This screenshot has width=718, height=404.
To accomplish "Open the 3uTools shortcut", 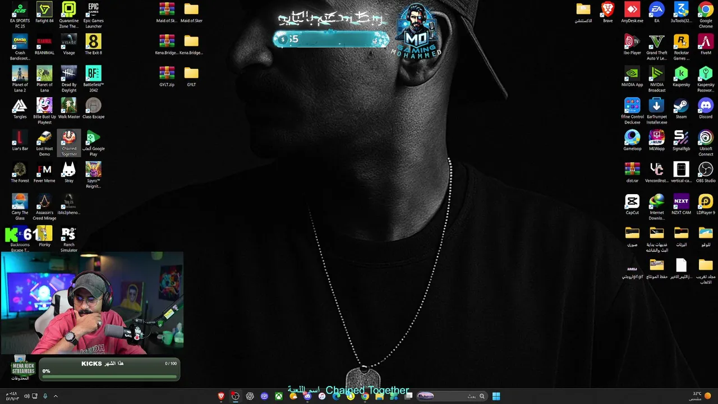I will pos(682,12).
